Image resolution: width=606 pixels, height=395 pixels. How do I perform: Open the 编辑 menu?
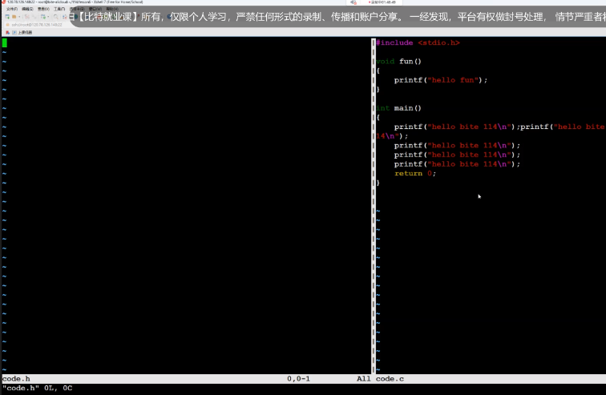coord(28,9)
